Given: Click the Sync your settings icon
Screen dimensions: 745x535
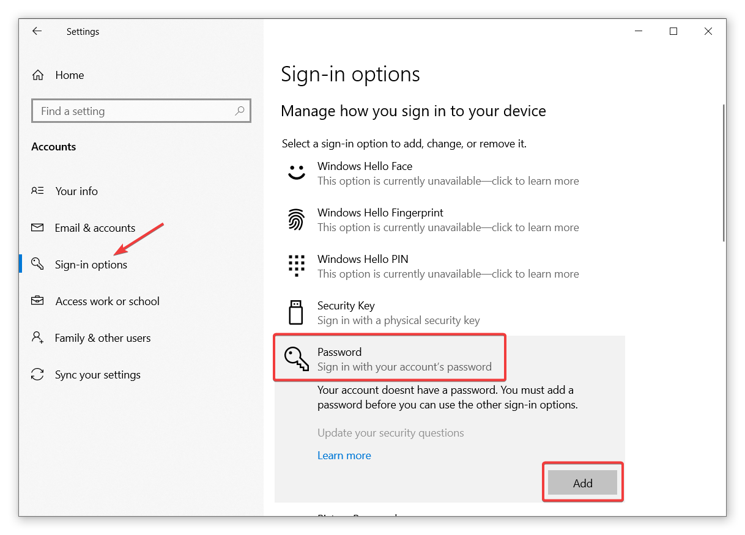Looking at the screenshot, I should 37,374.
